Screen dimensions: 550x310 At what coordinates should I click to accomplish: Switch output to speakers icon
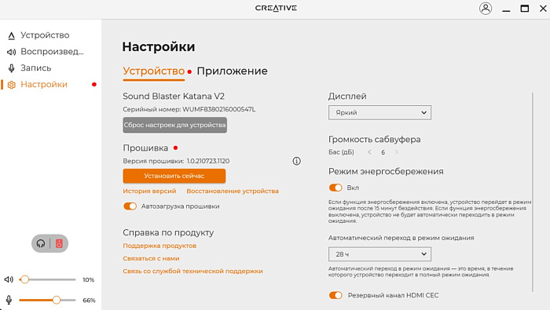[59, 243]
